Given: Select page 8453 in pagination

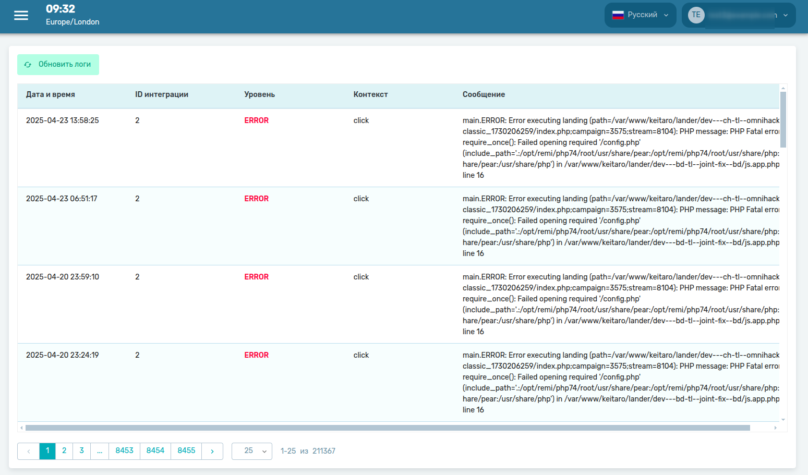Looking at the screenshot, I should (x=124, y=451).
